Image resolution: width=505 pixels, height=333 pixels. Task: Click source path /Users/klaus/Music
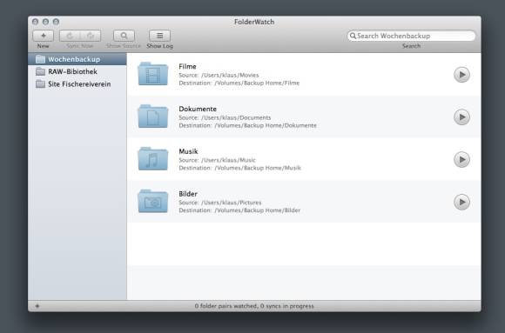[228, 160]
